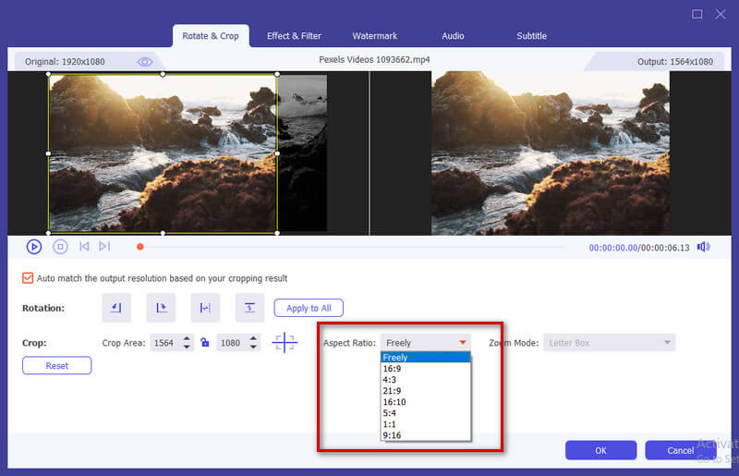The image size is (739, 476).
Task: Click the top-right crop handle
Action: (277, 74)
